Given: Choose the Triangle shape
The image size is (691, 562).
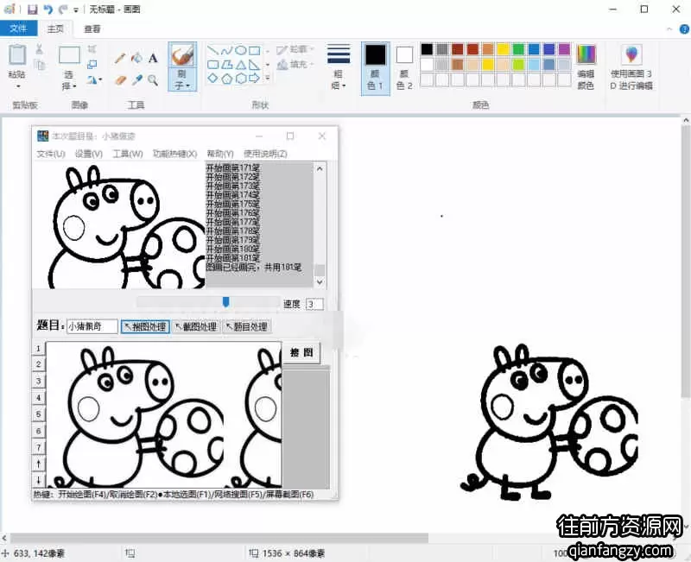Looking at the screenshot, I should point(241,65).
